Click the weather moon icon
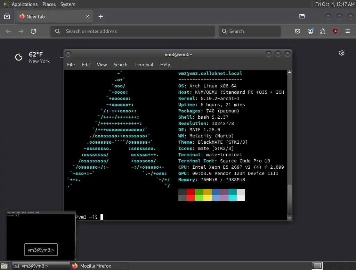This screenshot has height=270, width=356. (19, 57)
